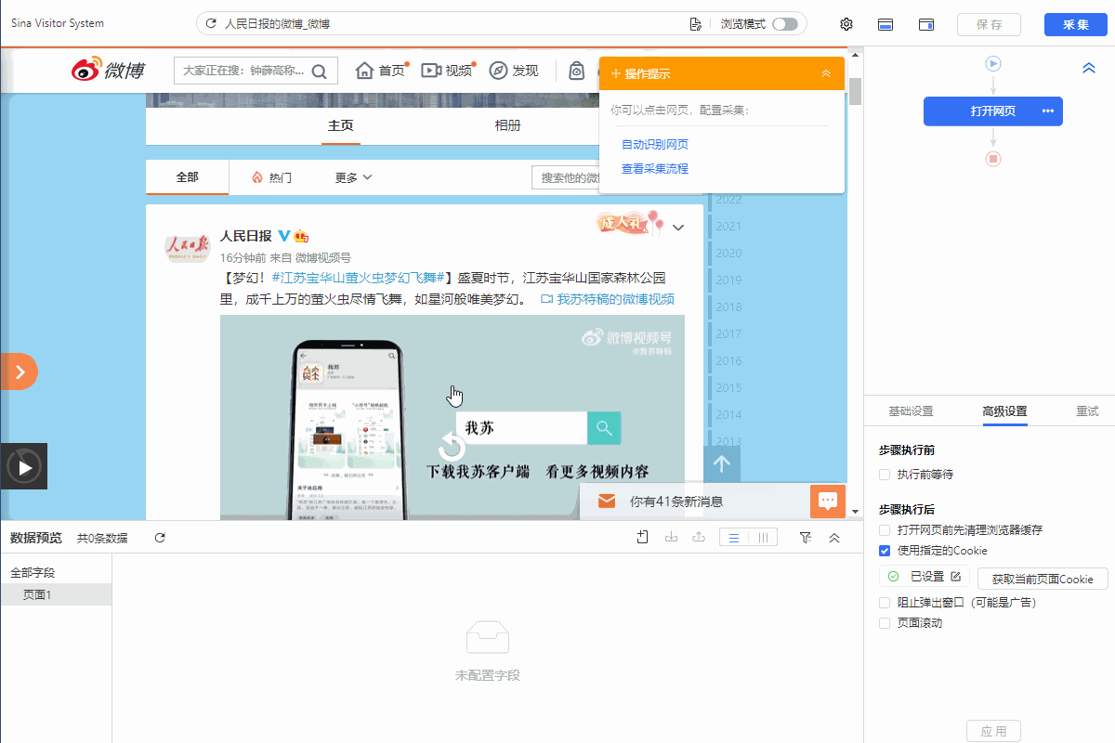The width and height of the screenshot is (1115, 743).
Task: Open 发现 discover in Weibo nav
Action: (514, 71)
